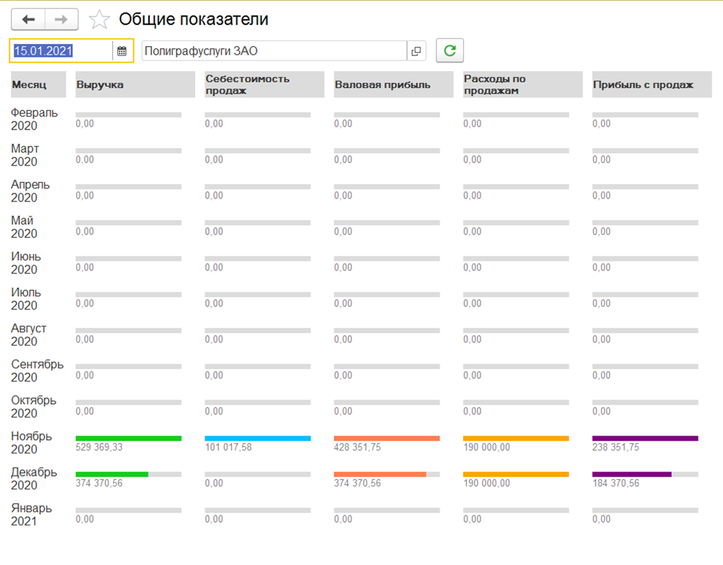Click the back navigation arrow
Screen dimensions: 723x565
pyautogui.click(x=29, y=19)
